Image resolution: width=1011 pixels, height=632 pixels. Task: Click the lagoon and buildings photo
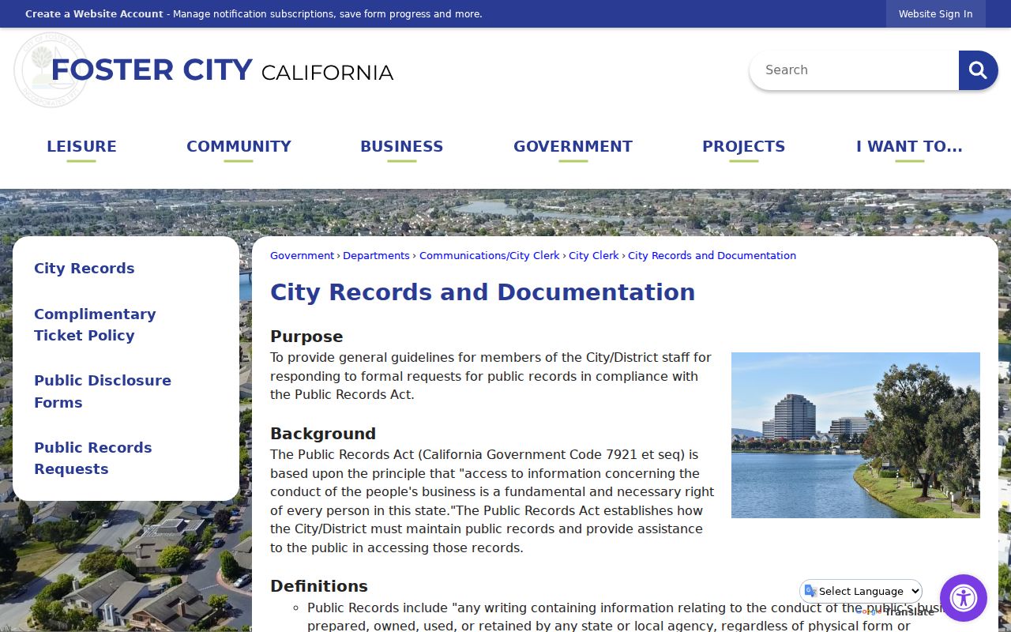(x=855, y=435)
